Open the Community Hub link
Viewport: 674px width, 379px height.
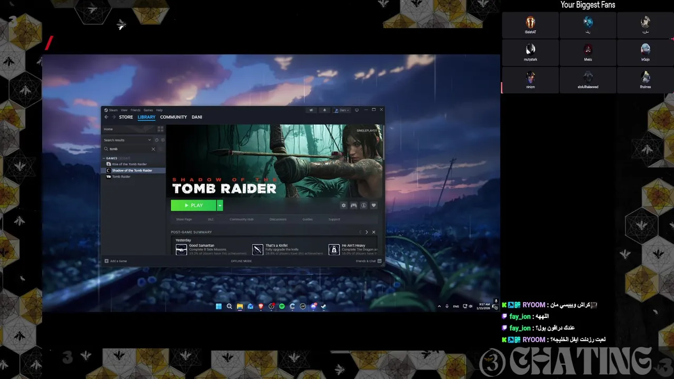241,219
